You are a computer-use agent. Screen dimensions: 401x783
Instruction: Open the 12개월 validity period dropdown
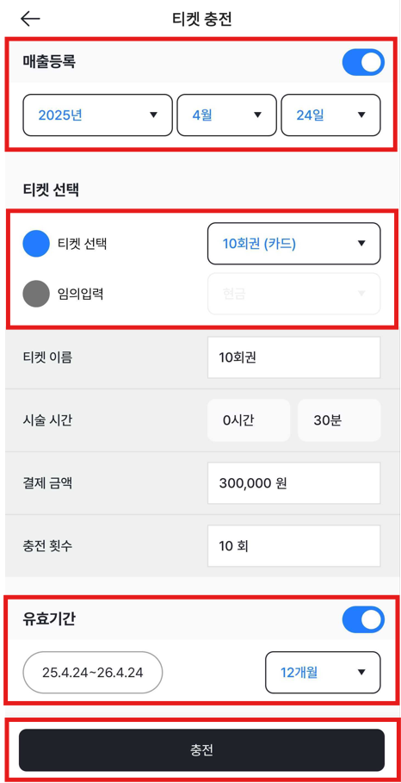point(323,672)
